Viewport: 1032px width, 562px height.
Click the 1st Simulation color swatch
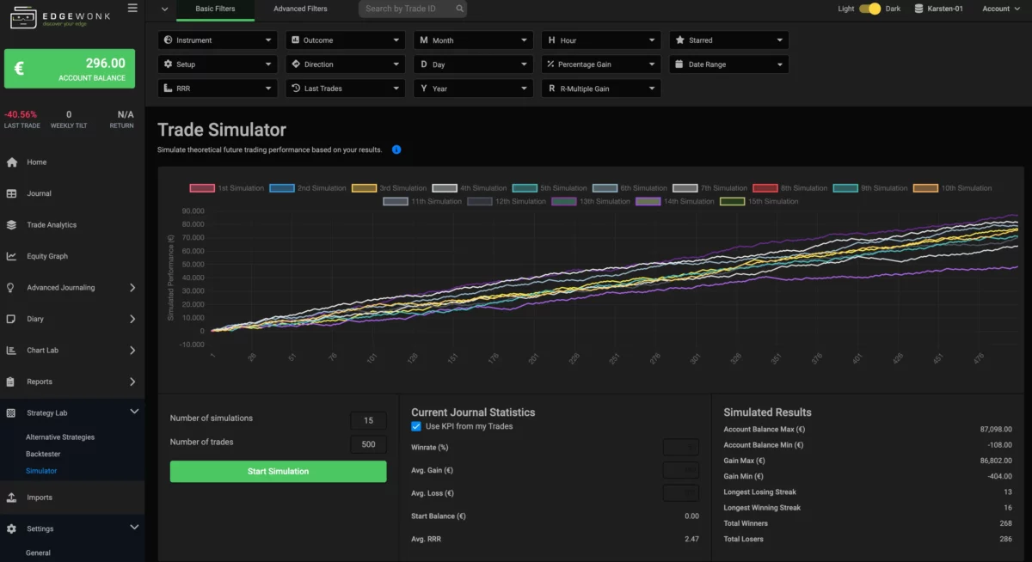click(x=200, y=187)
